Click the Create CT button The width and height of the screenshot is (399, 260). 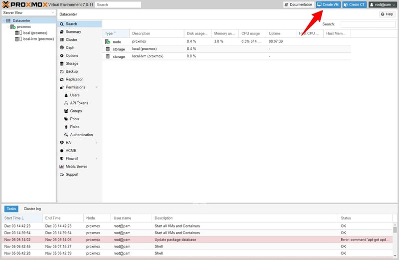pos(354,4)
